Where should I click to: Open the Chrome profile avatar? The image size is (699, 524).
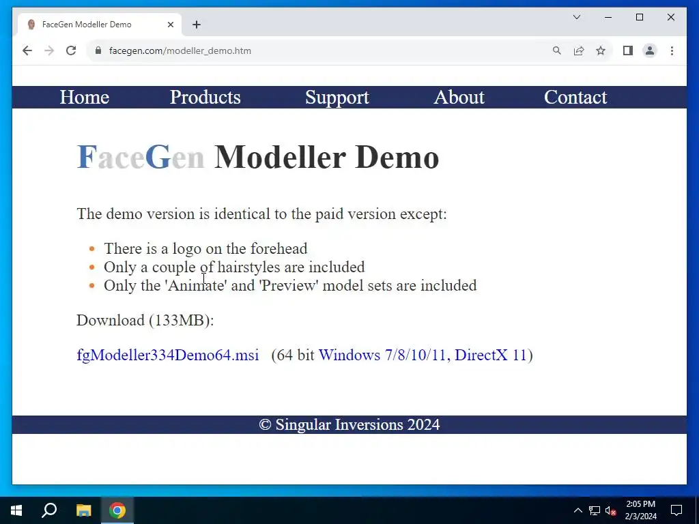650,50
